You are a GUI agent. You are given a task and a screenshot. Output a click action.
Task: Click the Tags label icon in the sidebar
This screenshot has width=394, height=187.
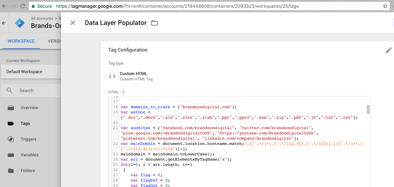11,124
